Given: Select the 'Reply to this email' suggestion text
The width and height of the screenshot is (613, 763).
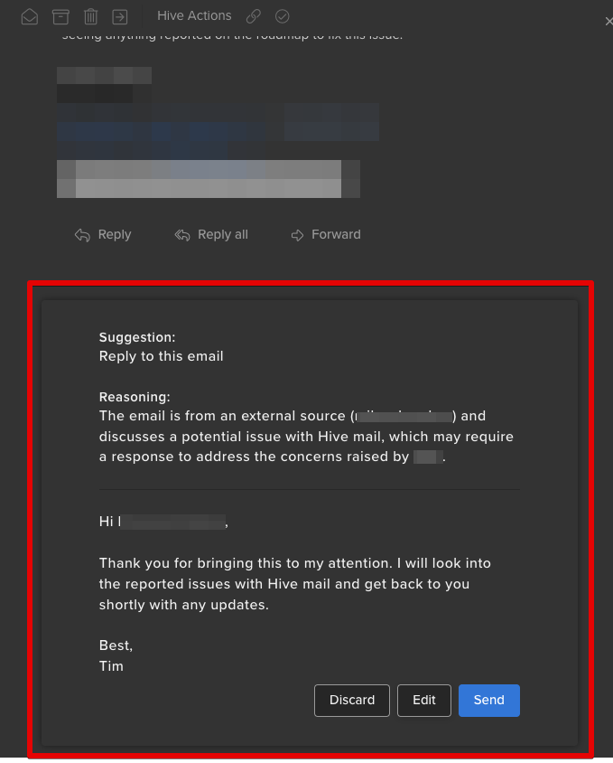Looking at the screenshot, I should pyautogui.click(x=162, y=356).
